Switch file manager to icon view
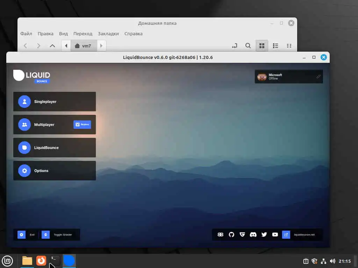This screenshot has height=268, width=358. coord(262,46)
